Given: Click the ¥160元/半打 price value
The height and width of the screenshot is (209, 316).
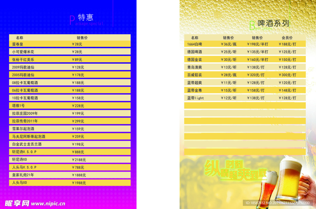Looking at the screenshot, I should pos(258,60).
